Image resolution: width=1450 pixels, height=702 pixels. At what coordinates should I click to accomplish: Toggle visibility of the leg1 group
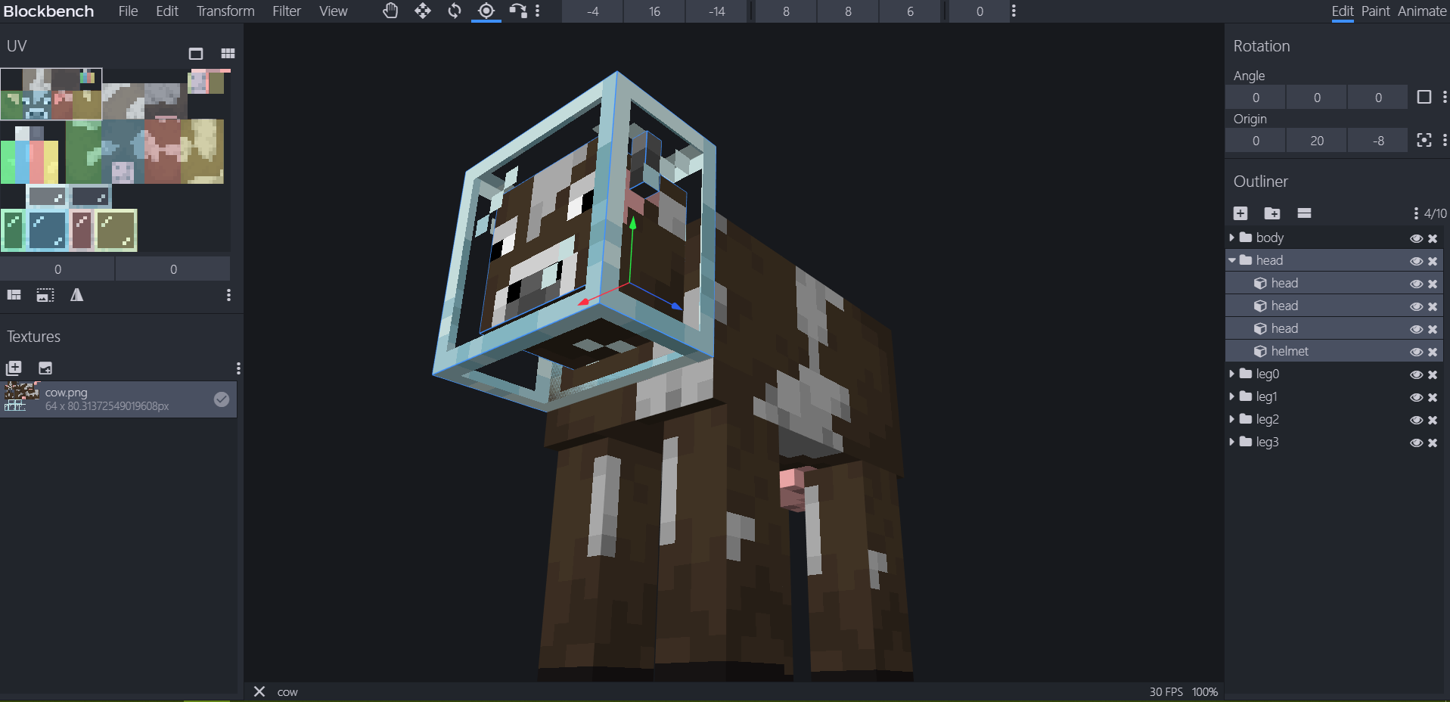pyautogui.click(x=1416, y=397)
